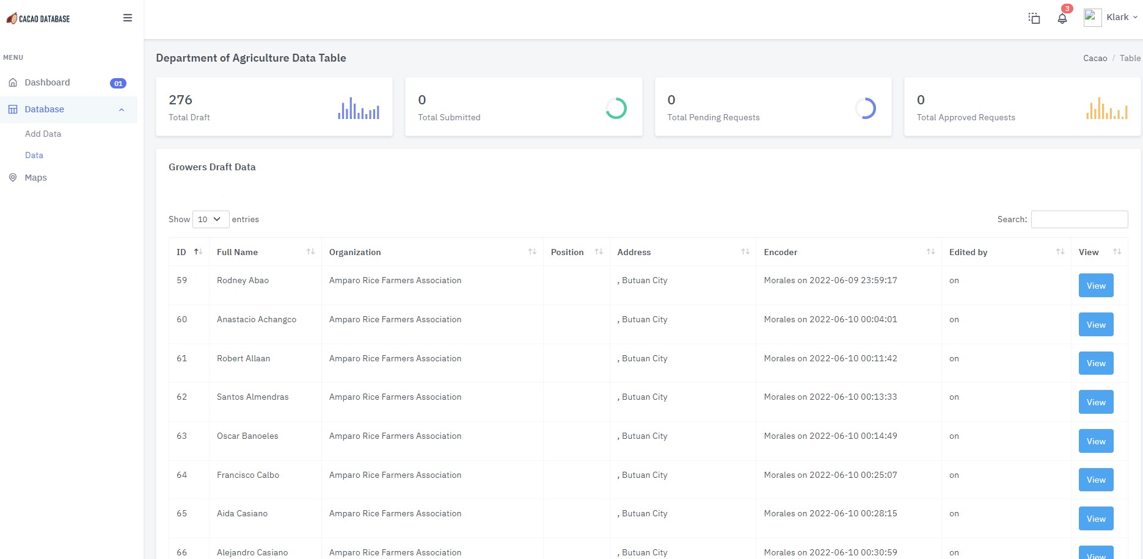The image size is (1143, 559).
Task: Click the Cacao Database logo
Action: [x=38, y=18]
